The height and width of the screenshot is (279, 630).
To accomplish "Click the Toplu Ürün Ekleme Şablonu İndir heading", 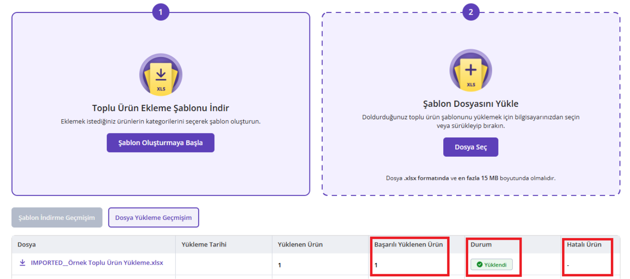I will point(161,108).
